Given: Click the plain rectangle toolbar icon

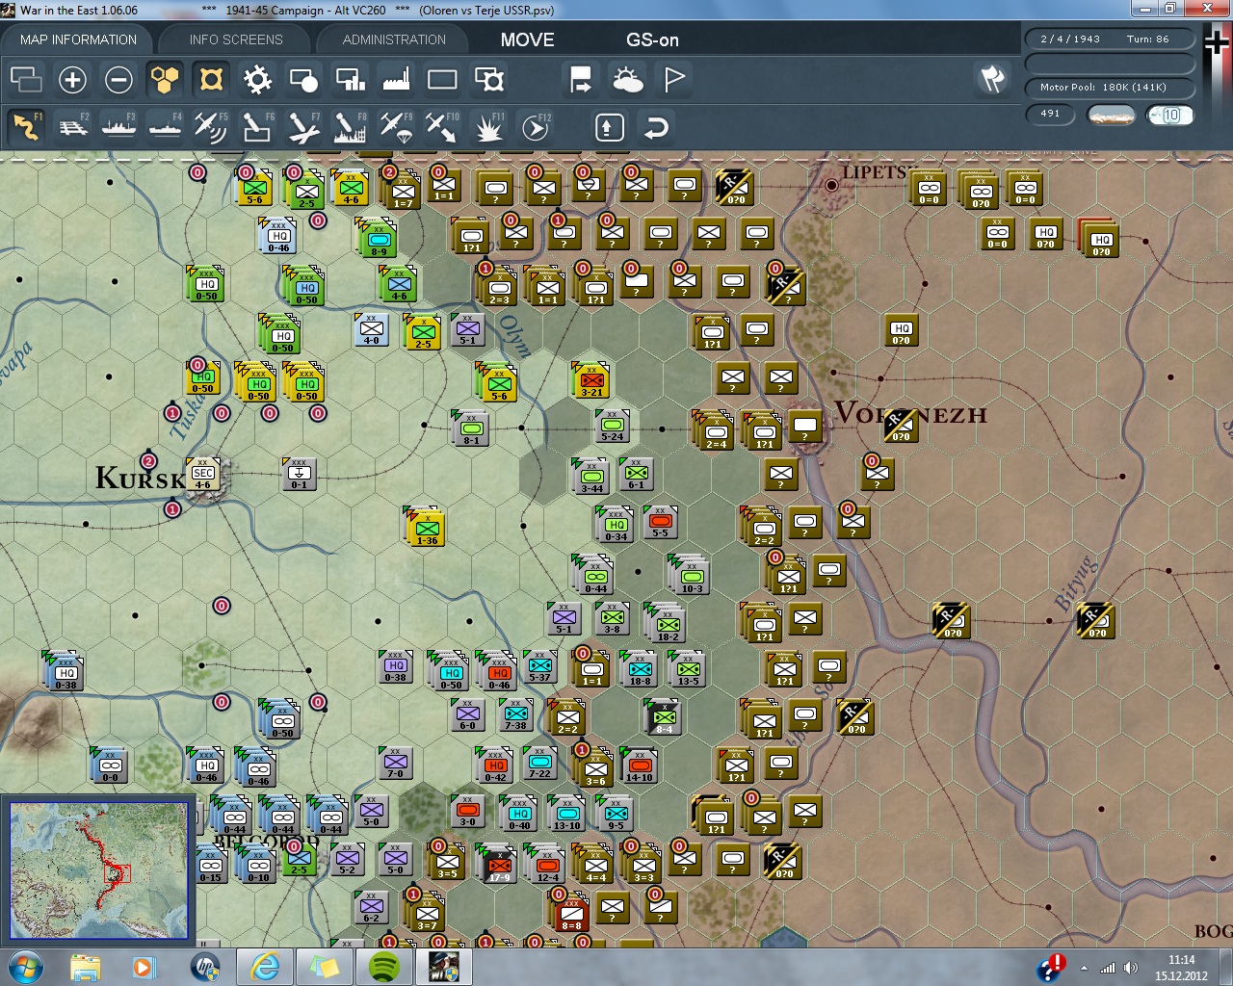Looking at the screenshot, I should 442,79.
